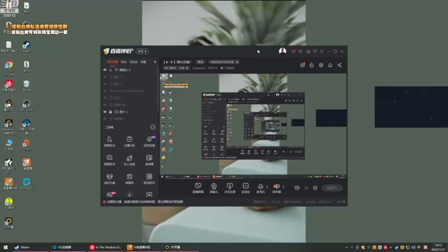This screenshot has height=252, width=448.
Task: Click the share icon in header
Action: click(339, 65)
